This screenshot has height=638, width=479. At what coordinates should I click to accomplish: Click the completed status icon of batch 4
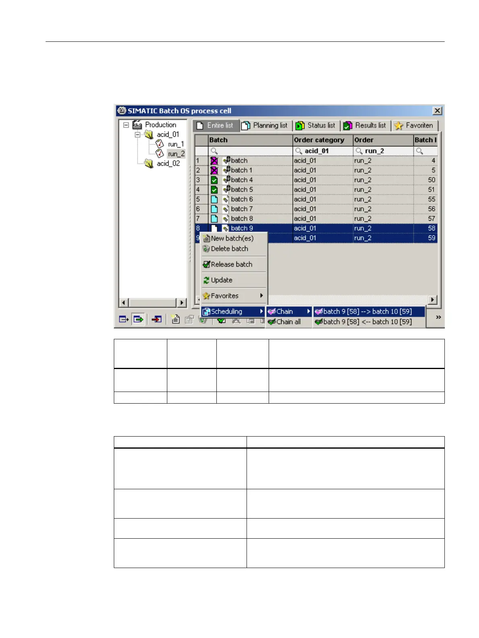click(214, 180)
